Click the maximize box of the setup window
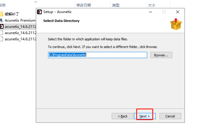The width and height of the screenshot is (218, 131). click(164, 12)
